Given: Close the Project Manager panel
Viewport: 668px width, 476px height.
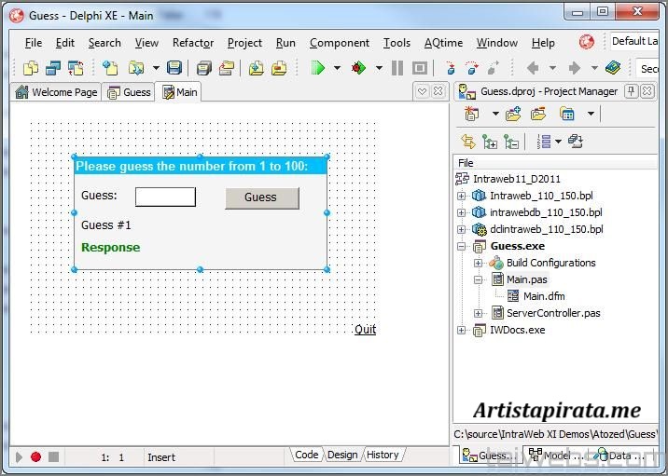Looking at the screenshot, I should click(647, 91).
